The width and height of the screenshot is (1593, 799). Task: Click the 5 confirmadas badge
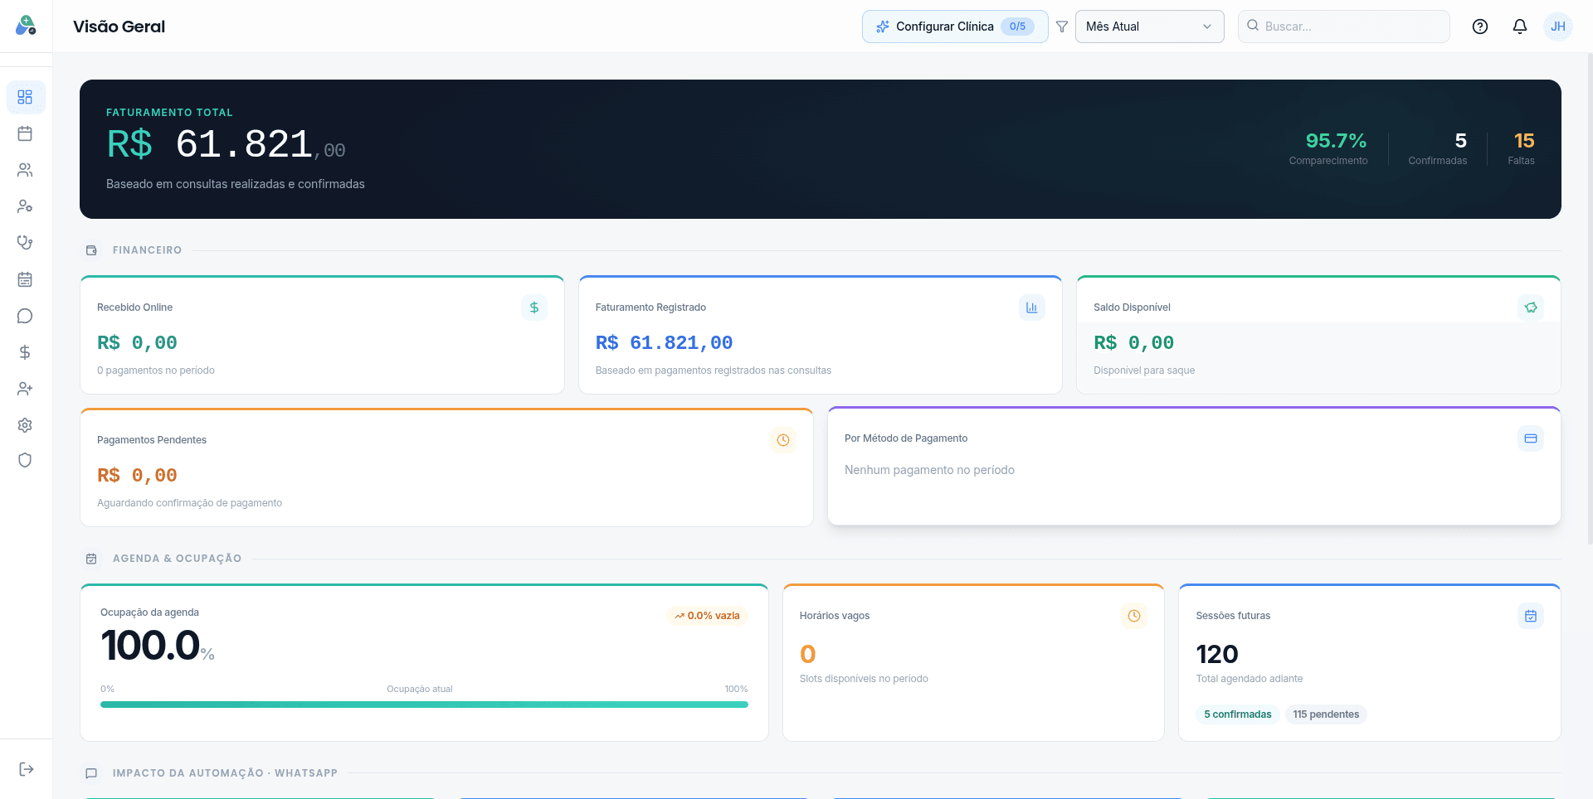tap(1237, 714)
